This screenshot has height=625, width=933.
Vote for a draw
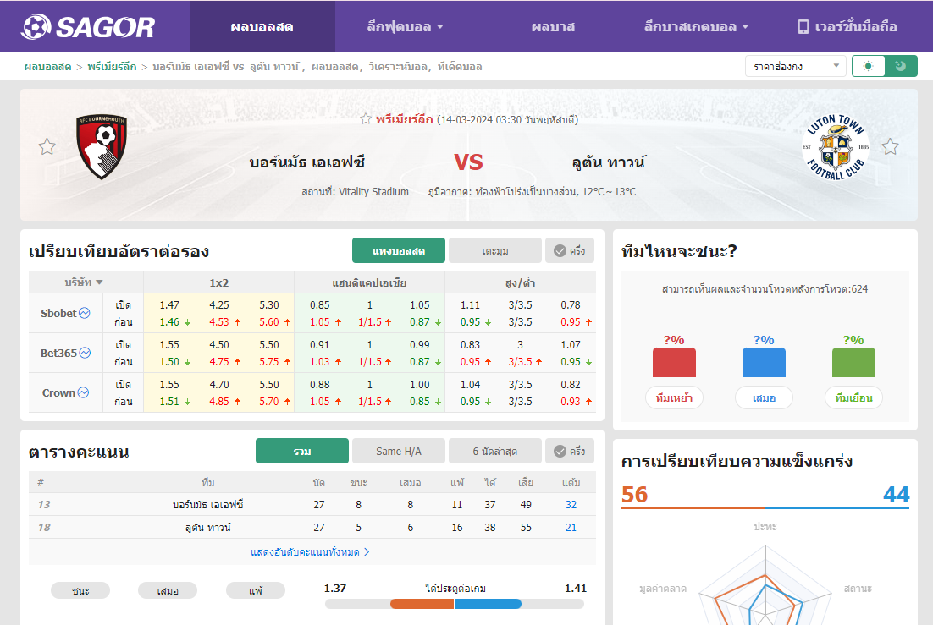coord(764,397)
